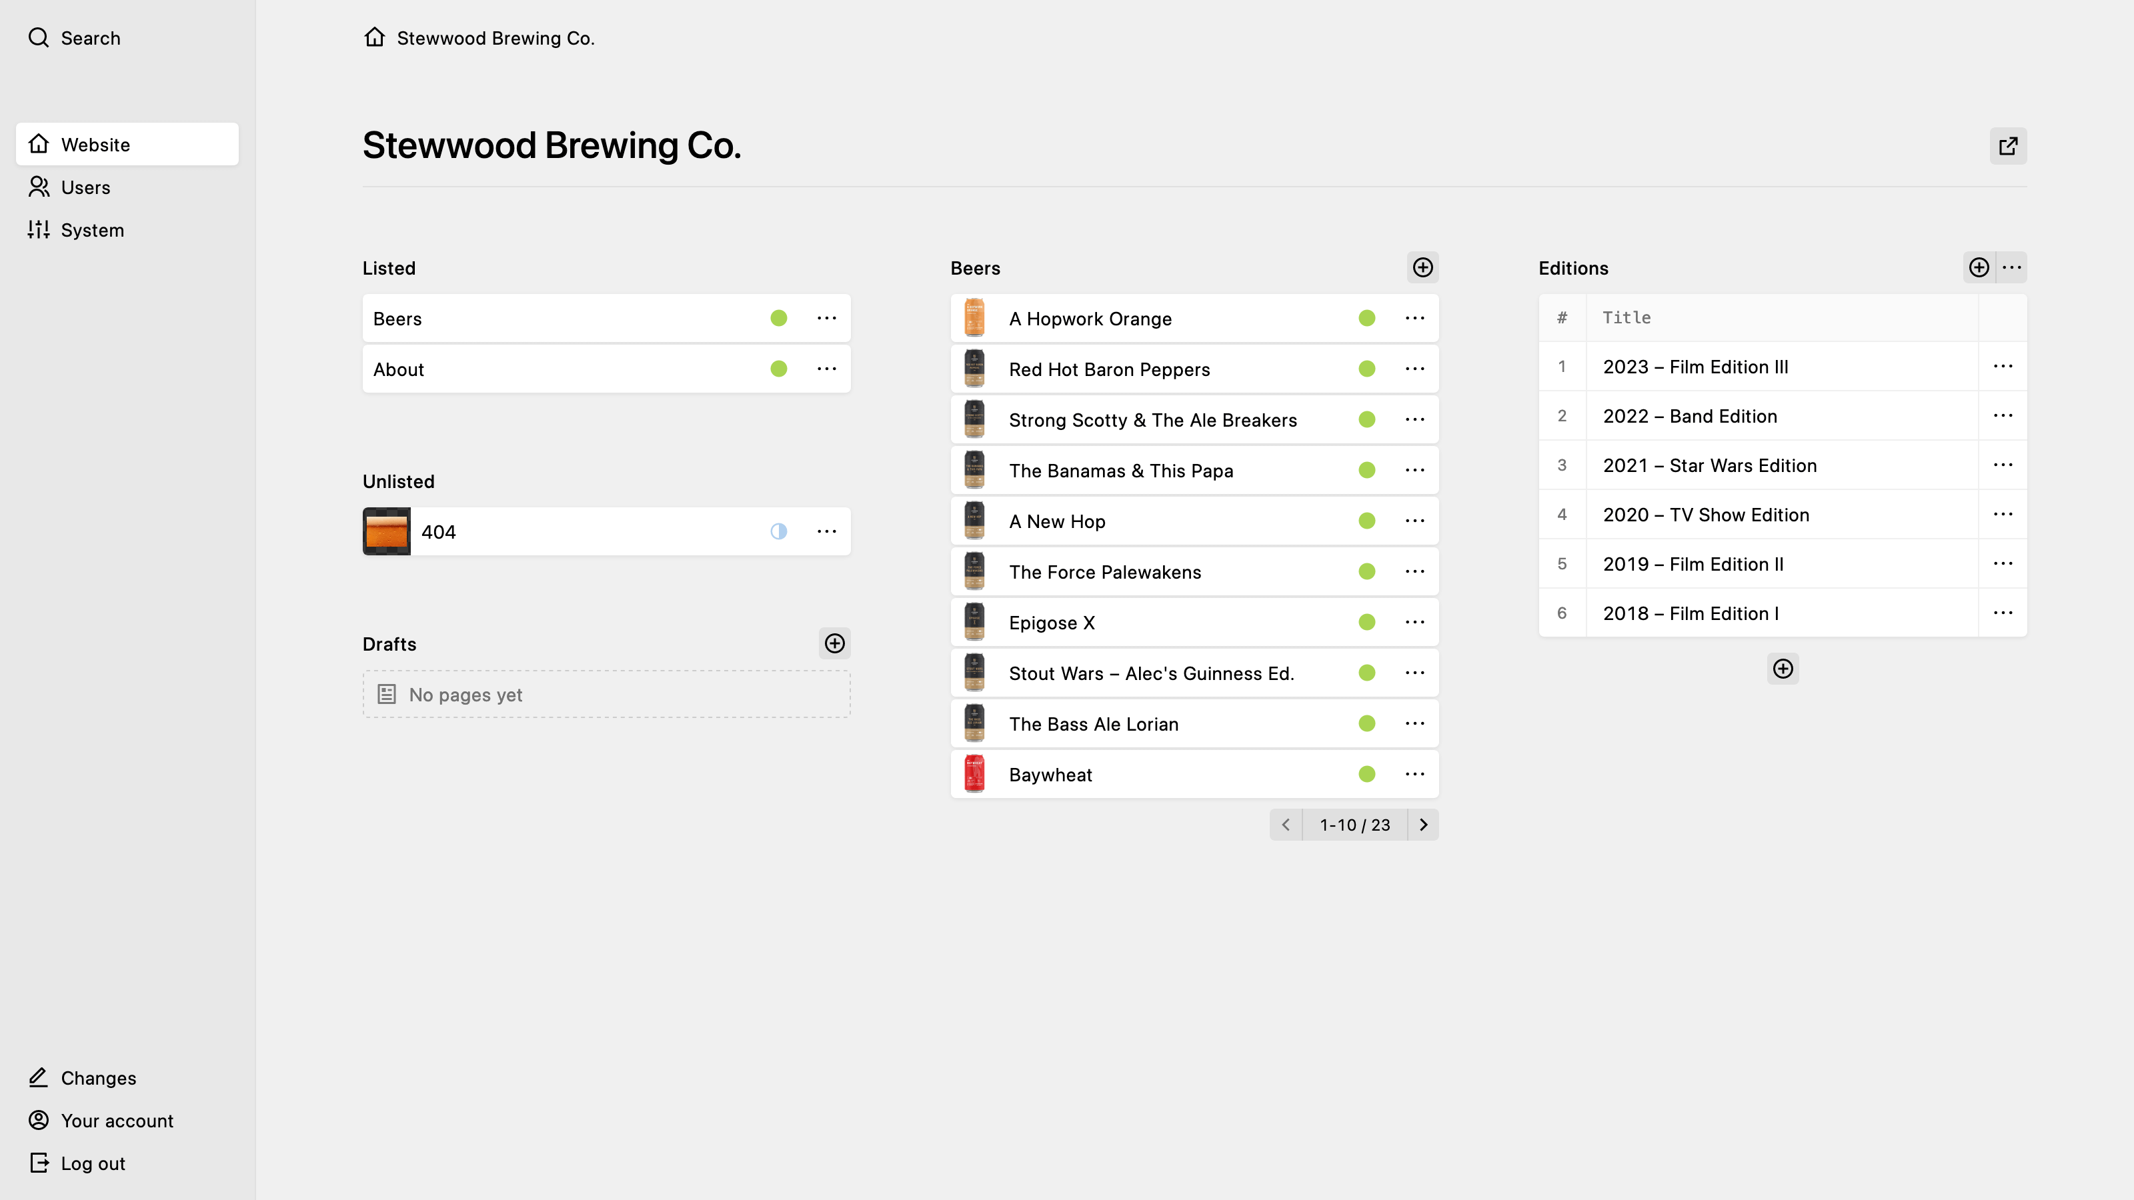Viewport: 2134px width, 1200px height.
Task: Log out of the panel
Action: [x=127, y=1163]
